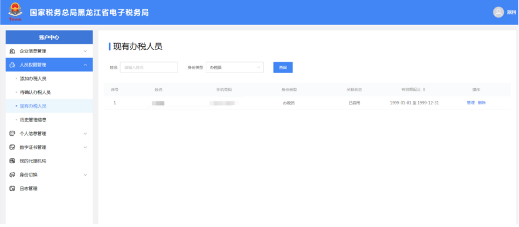Focus the 姓名 input field
This screenshot has width=519, height=227.
pos(149,68)
